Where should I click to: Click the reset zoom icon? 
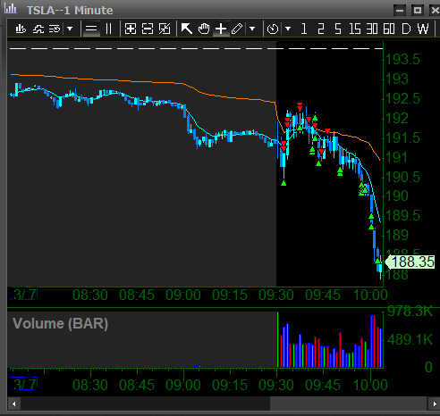165,29
